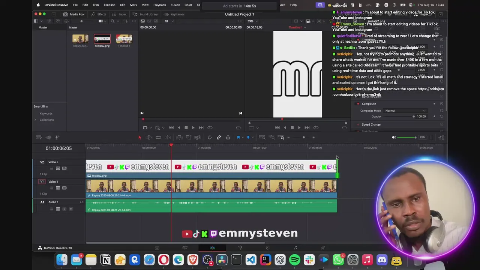Click the Overwrite Clip icon
Viewport: 480px width, 270px height.
click(x=189, y=138)
